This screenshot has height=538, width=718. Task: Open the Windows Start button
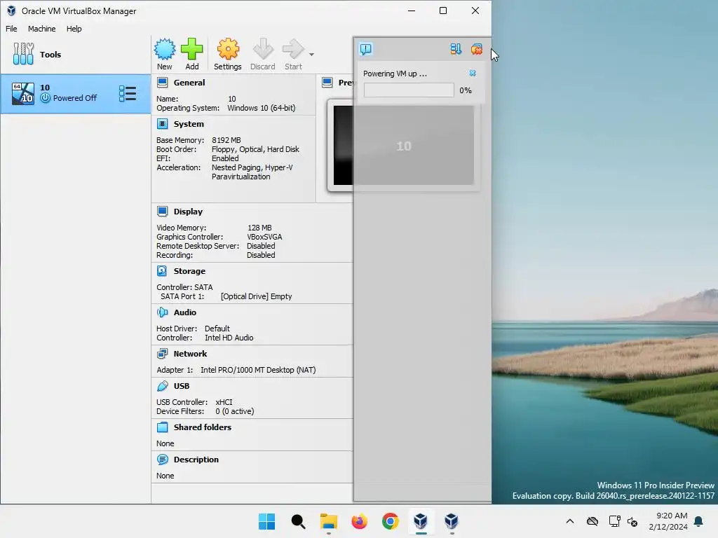267,521
